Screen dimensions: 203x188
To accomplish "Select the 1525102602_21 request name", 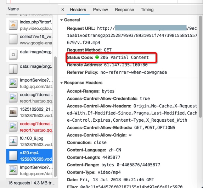I will pyautogui.click(x=36, y=109).
